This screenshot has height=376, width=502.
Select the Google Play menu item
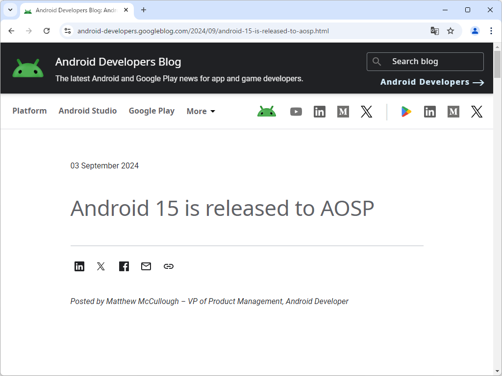click(151, 111)
